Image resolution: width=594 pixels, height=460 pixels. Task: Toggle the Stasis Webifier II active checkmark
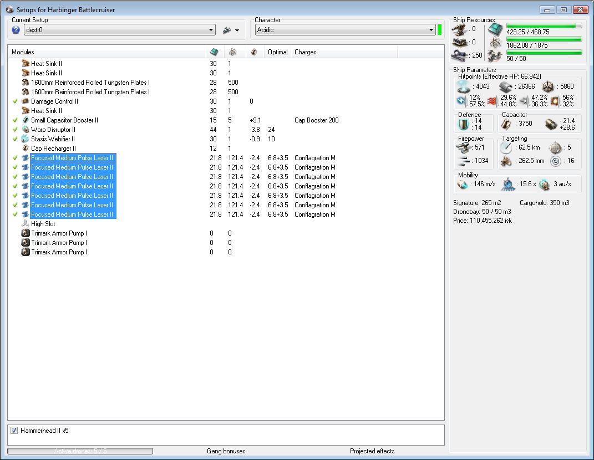15,139
